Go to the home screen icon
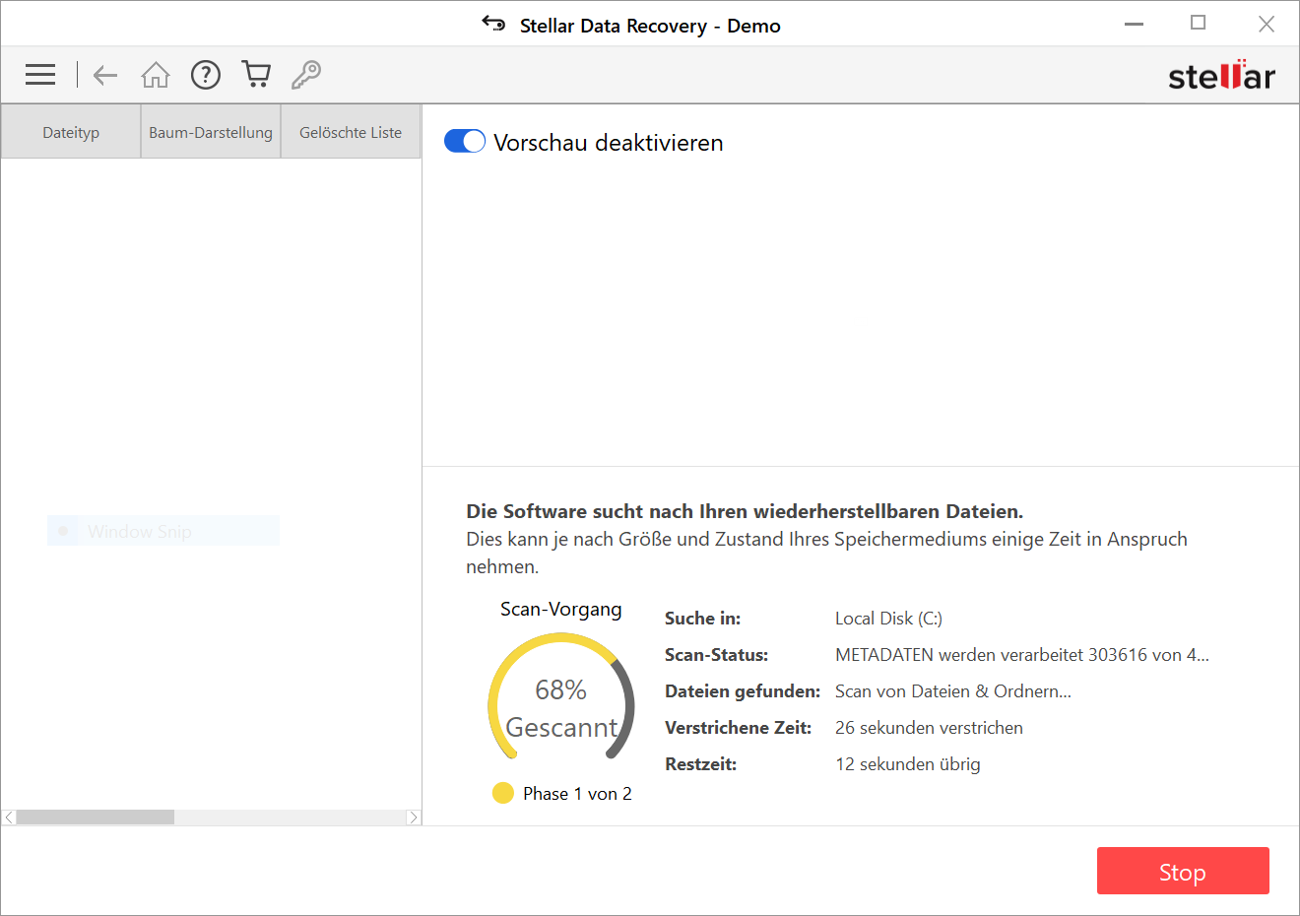Screen dimensions: 1300x916 pyautogui.click(x=156, y=75)
